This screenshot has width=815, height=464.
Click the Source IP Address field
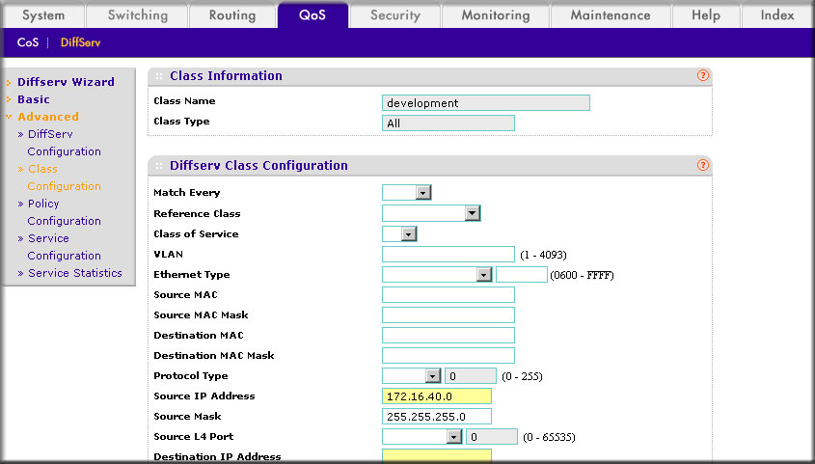pyautogui.click(x=437, y=396)
